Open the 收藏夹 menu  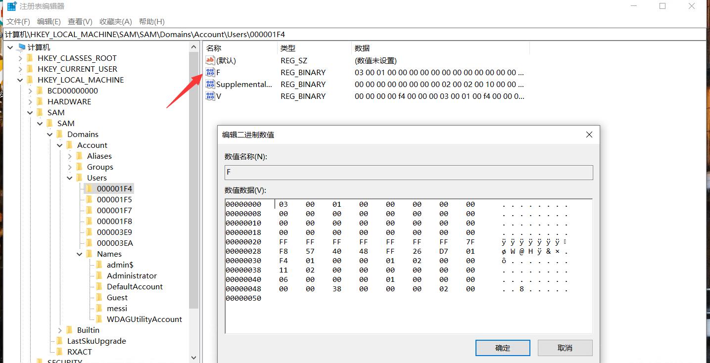115,21
